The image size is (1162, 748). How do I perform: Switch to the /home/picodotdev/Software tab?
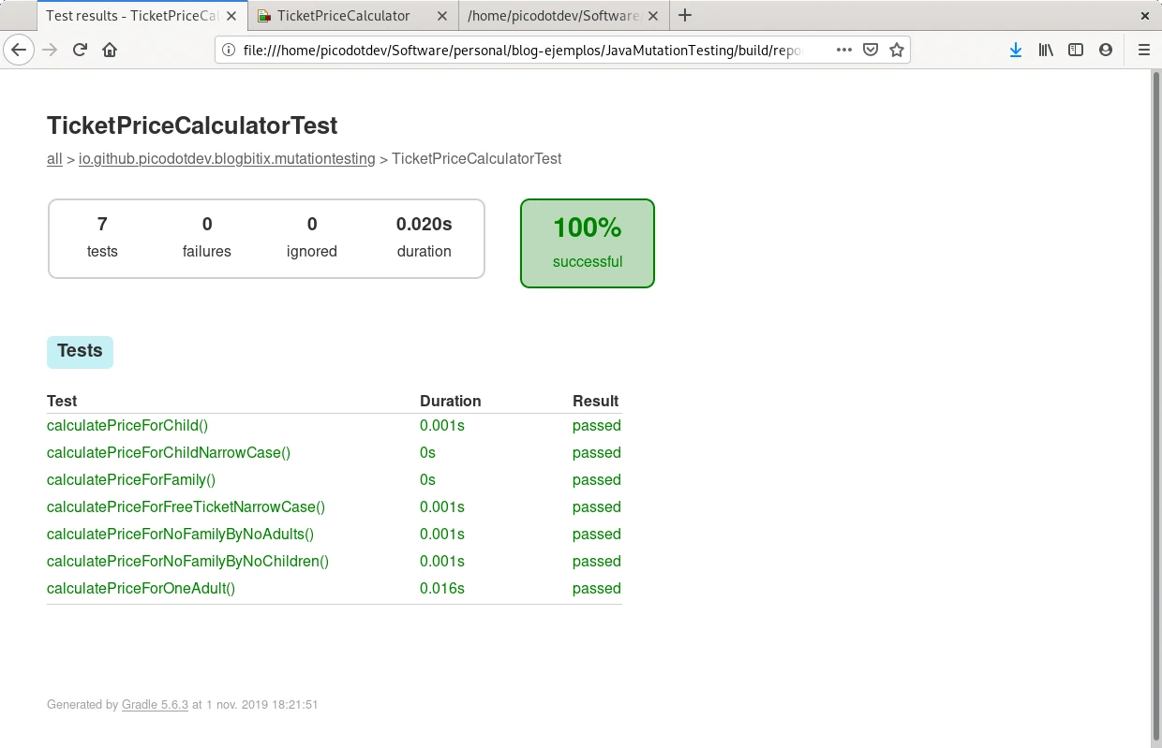553,16
